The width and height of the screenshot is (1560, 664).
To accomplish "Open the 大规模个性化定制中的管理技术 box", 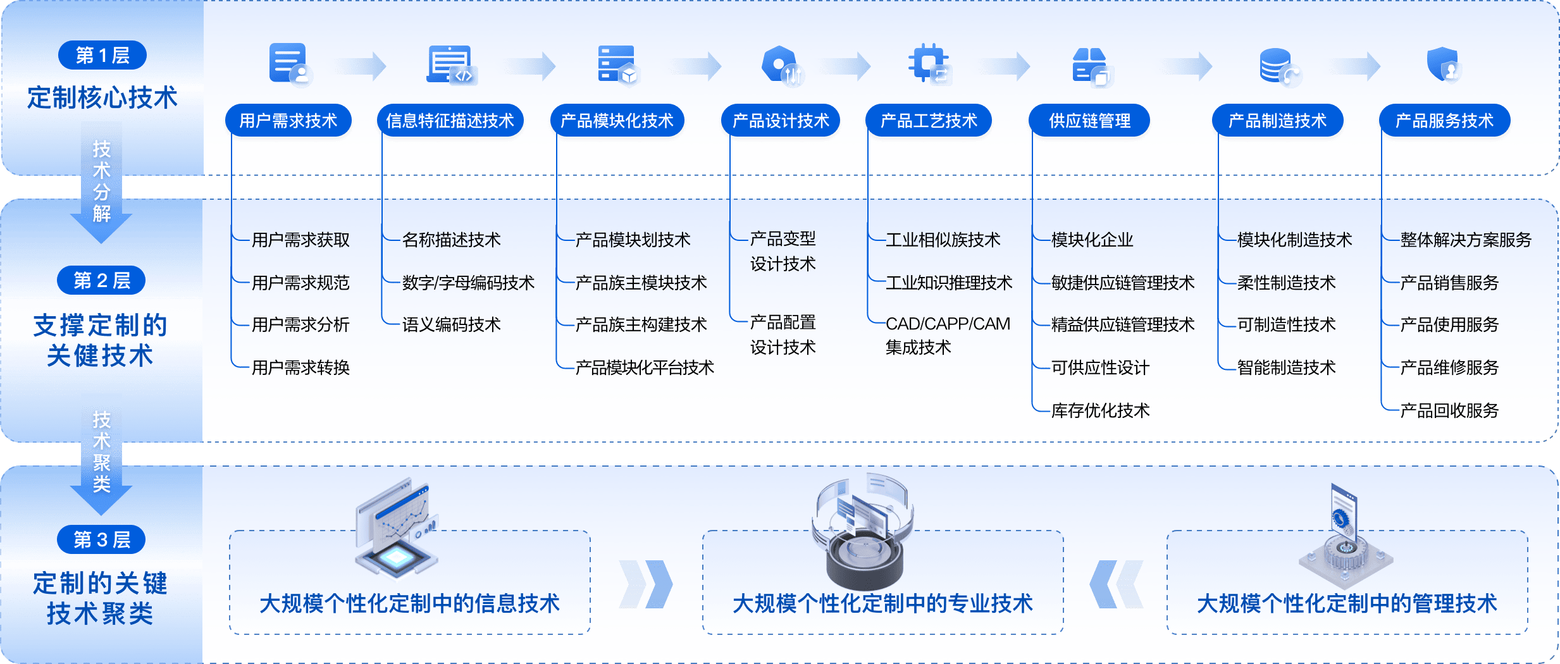I will [x=1347, y=582].
